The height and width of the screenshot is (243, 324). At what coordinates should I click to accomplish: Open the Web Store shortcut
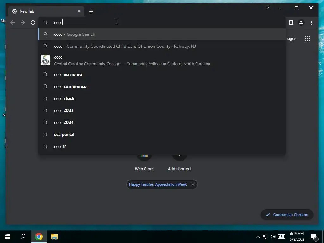144,163
